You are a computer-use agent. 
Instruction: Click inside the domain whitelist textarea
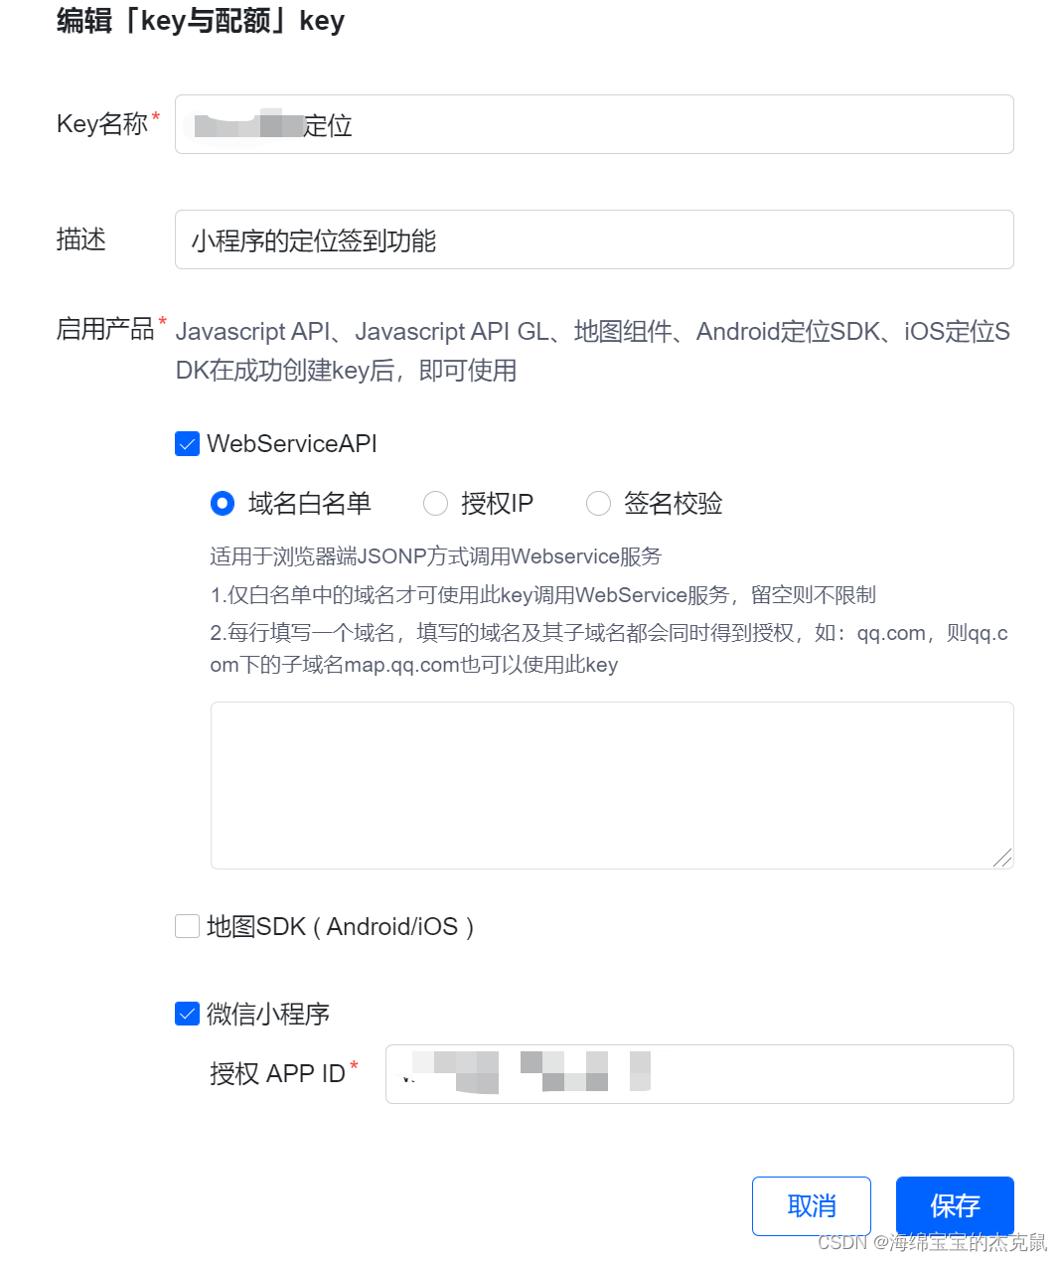pyautogui.click(x=612, y=785)
